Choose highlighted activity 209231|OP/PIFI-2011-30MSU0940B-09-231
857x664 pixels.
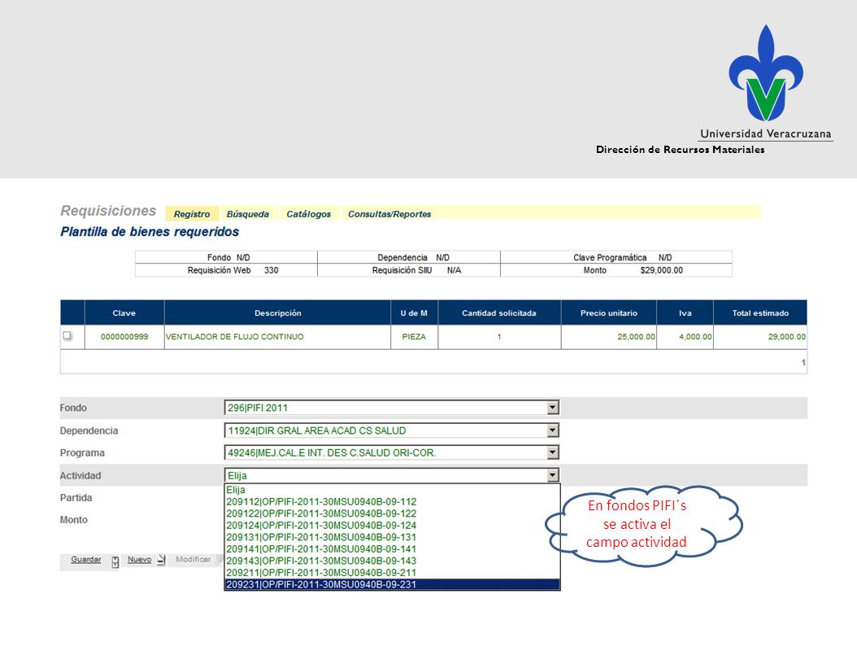click(392, 585)
